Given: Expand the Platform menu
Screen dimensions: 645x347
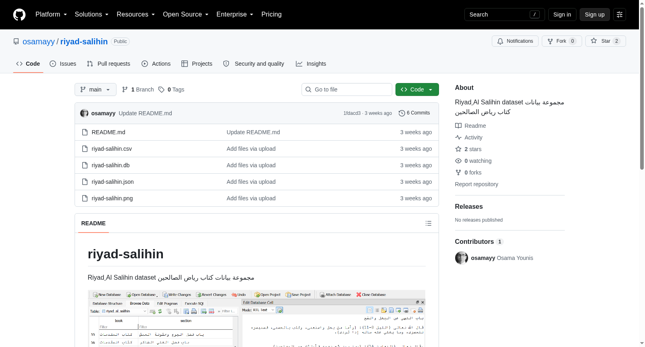Looking at the screenshot, I should click(51, 15).
